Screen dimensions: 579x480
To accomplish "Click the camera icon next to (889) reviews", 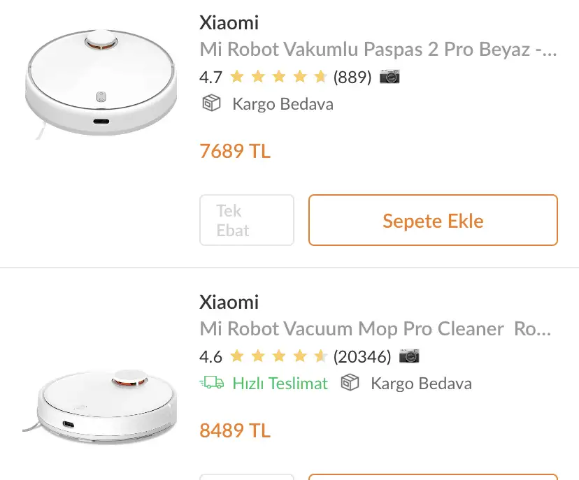I will 389,77.
